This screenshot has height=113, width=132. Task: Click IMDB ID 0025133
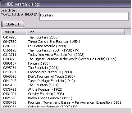10,85
